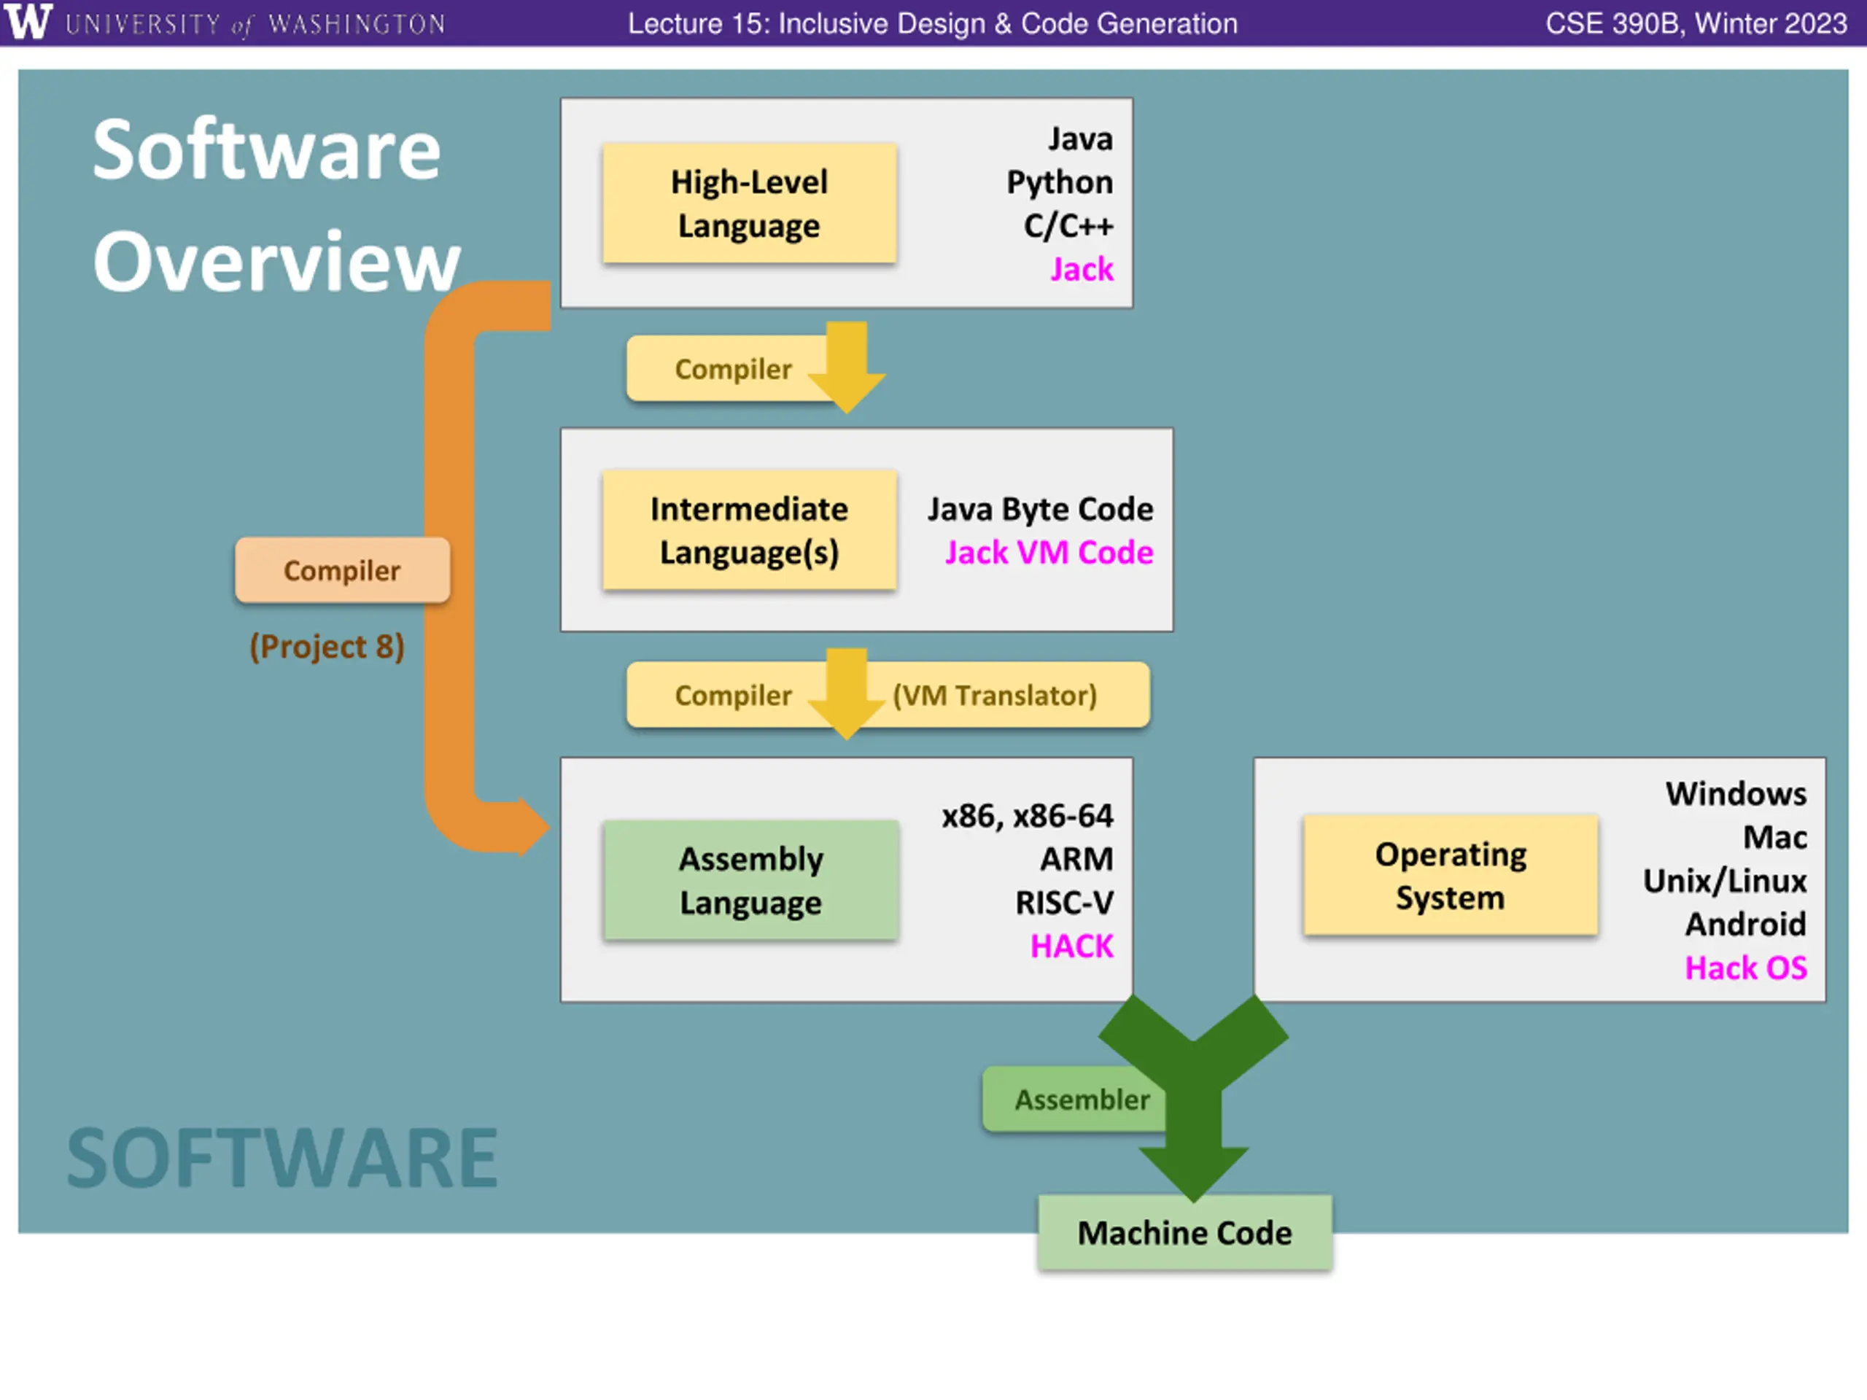Click the 'UNIVERSITY of WASHINGTON' header text
The height and width of the screenshot is (1400, 1867).
coord(255,23)
